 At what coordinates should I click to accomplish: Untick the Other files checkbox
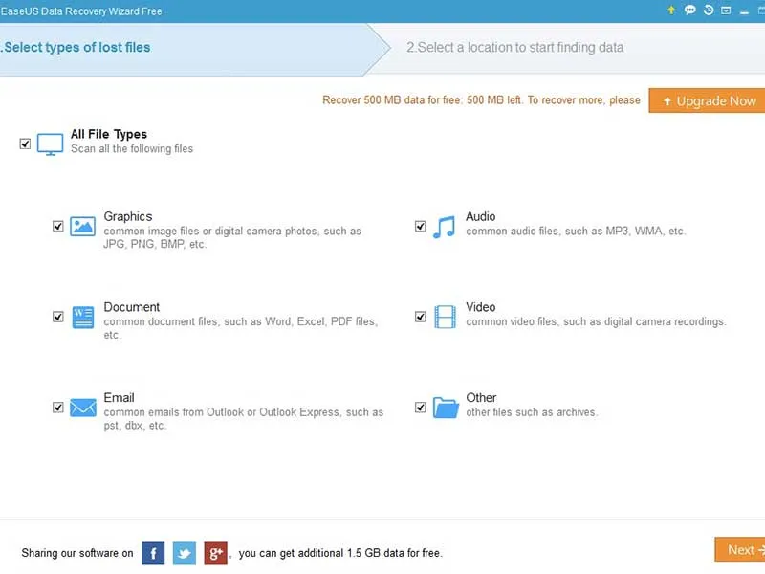pos(420,408)
